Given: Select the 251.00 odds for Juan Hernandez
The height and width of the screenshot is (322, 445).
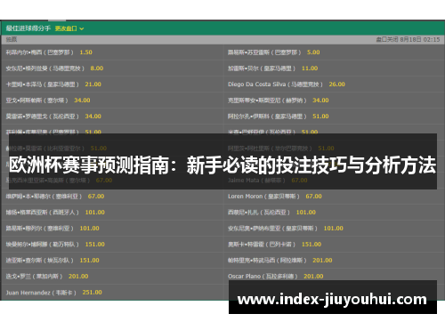Looking at the screenshot, I should (x=93, y=293).
